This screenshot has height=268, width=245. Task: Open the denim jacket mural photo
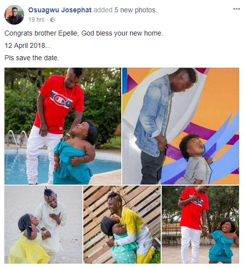click(x=180, y=126)
